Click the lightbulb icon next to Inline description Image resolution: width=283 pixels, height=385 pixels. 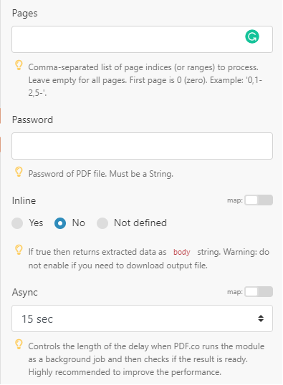pyautogui.click(x=19, y=250)
